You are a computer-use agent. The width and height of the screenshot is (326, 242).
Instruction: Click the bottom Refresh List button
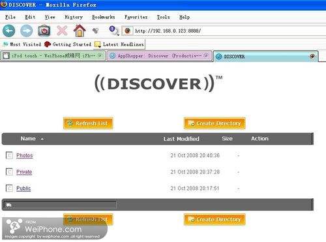click(x=88, y=219)
